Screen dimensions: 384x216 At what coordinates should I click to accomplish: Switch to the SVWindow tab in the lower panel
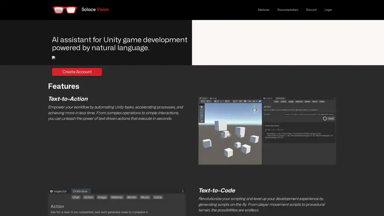[80, 191]
